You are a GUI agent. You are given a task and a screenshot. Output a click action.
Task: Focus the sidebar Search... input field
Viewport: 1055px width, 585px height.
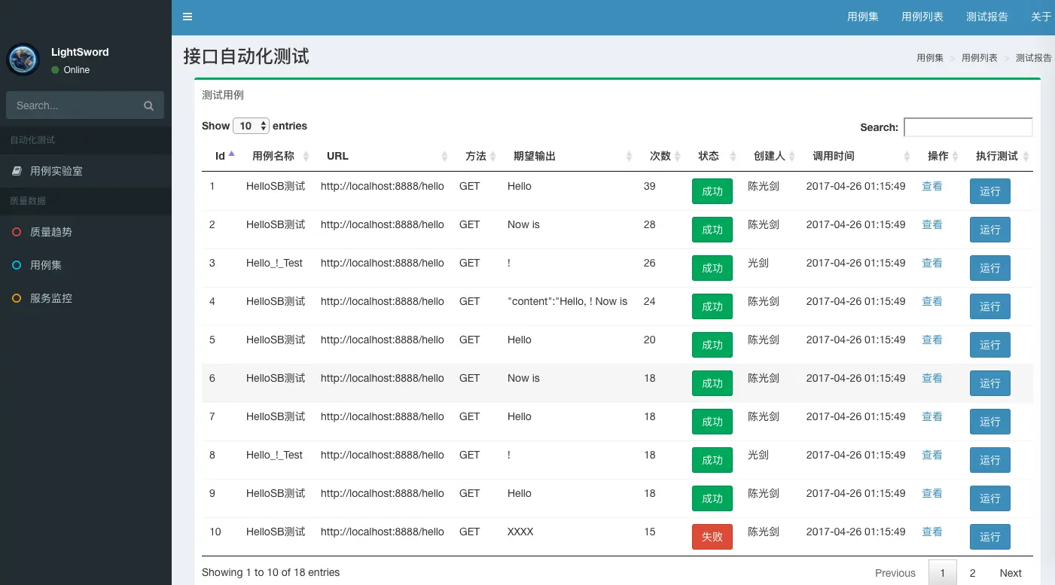(x=74, y=105)
